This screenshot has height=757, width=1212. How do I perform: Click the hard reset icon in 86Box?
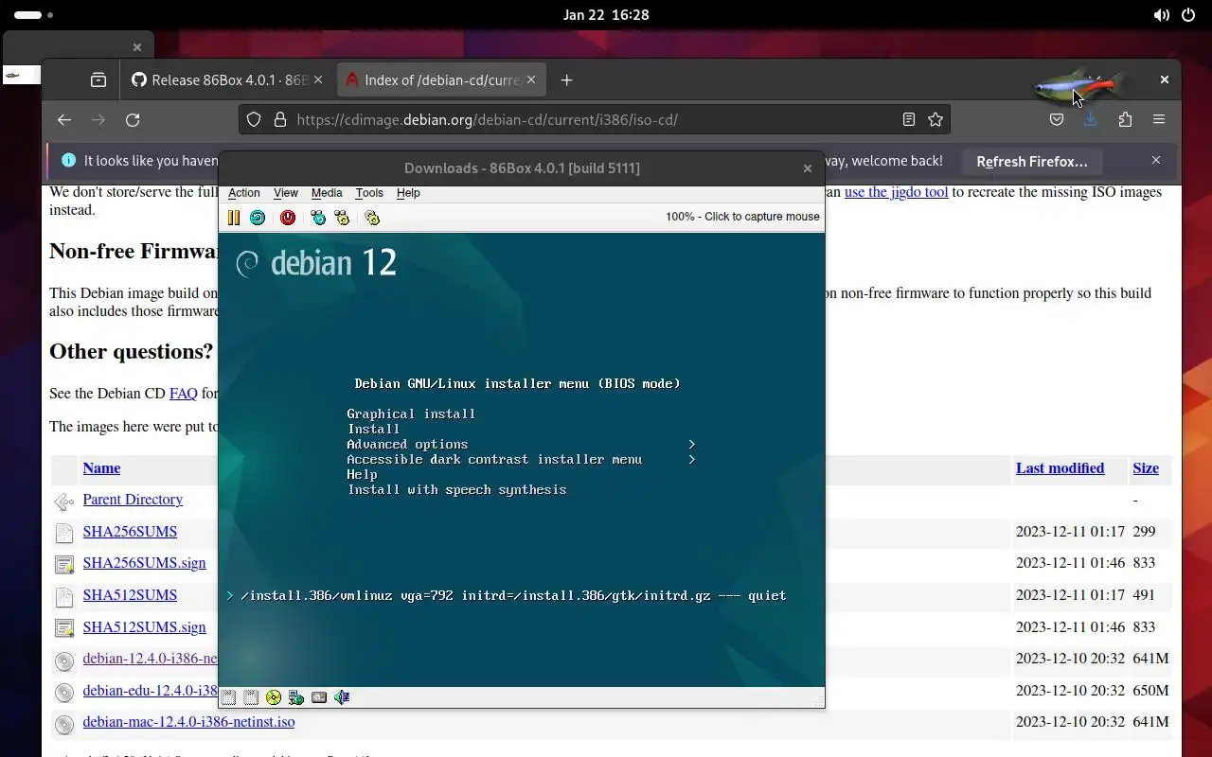tap(258, 218)
